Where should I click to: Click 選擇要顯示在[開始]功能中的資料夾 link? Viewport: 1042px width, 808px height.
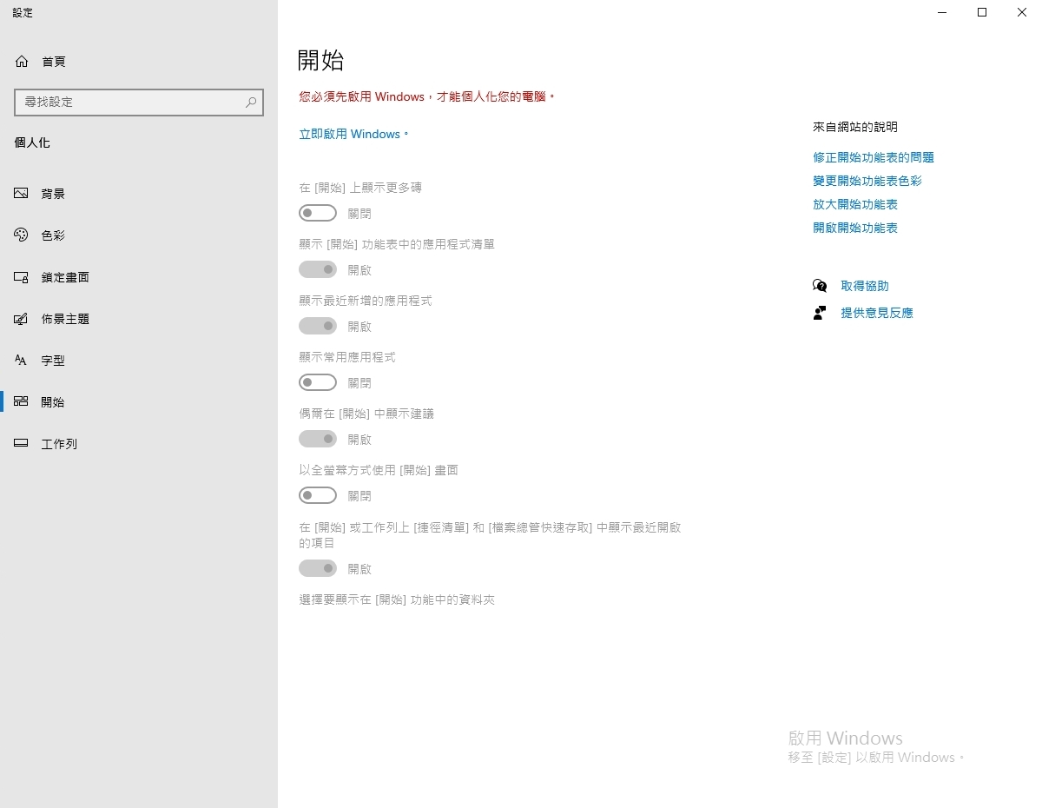[x=397, y=599]
